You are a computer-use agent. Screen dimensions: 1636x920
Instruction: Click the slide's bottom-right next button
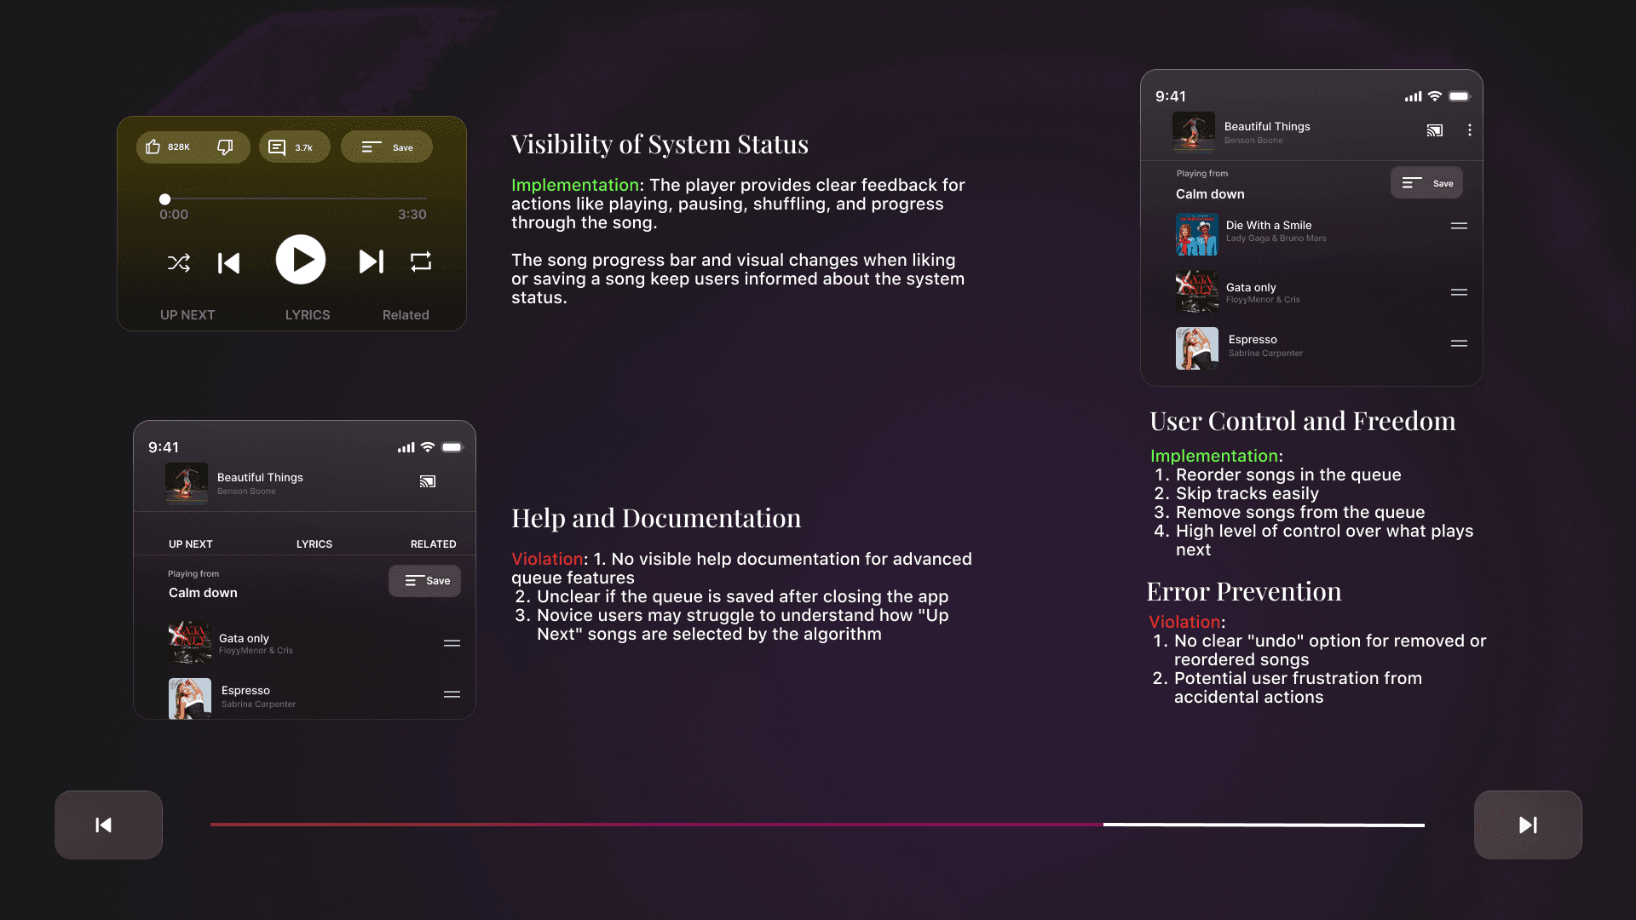click(1528, 825)
